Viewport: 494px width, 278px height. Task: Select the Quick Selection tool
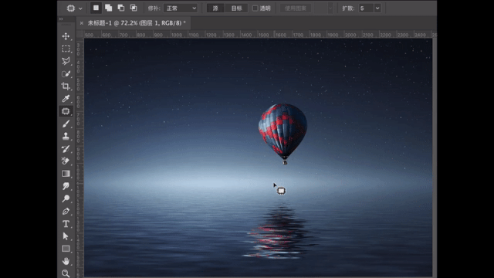tap(66, 74)
